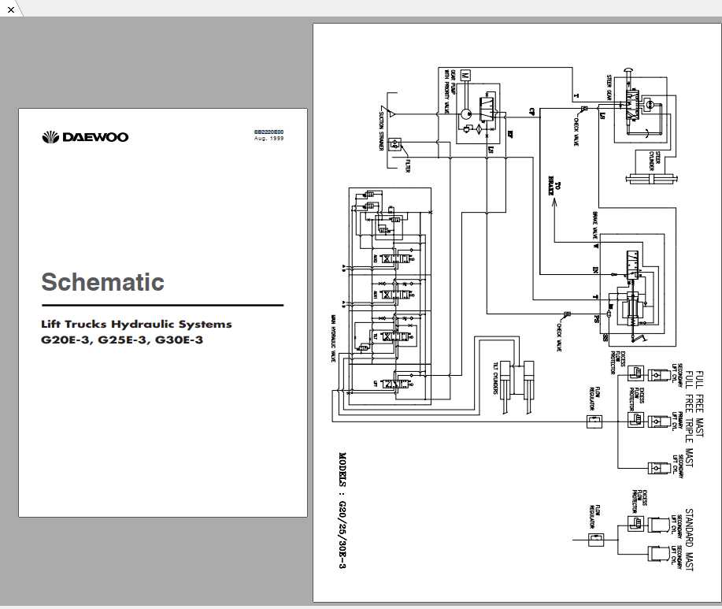Click the Schematic title text
This screenshot has width=722, height=609.
tap(102, 281)
